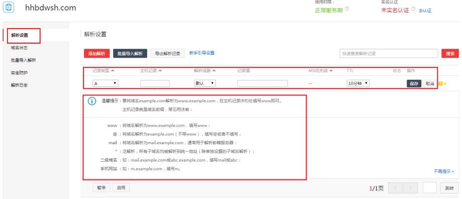Click the 手机网站 tip label
The image size is (462, 199).
click(x=109, y=169)
